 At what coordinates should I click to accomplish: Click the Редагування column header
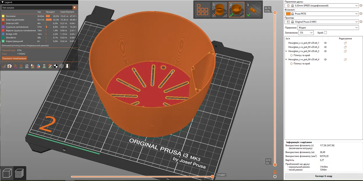(x=345, y=39)
